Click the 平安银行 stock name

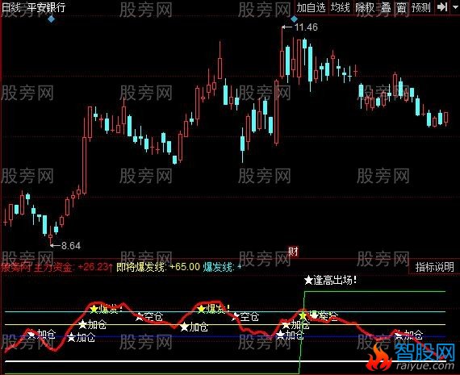point(46,7)
